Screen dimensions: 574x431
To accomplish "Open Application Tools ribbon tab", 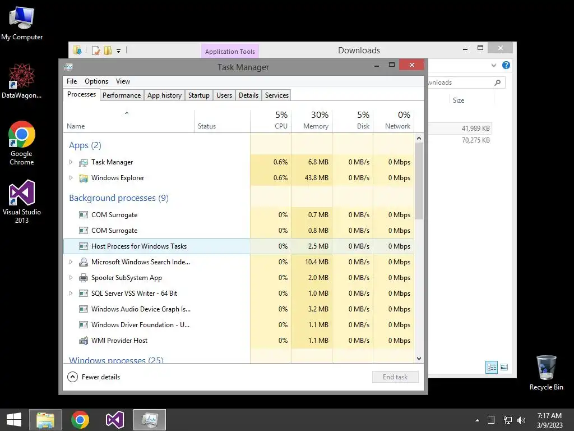I will pos(230,52).
